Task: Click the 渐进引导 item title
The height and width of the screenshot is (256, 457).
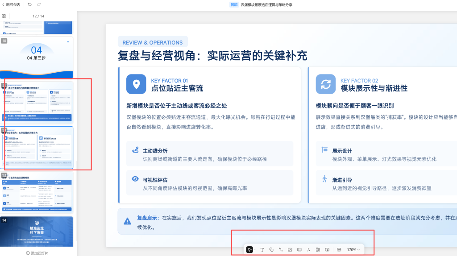Action: tap(342, 180)
